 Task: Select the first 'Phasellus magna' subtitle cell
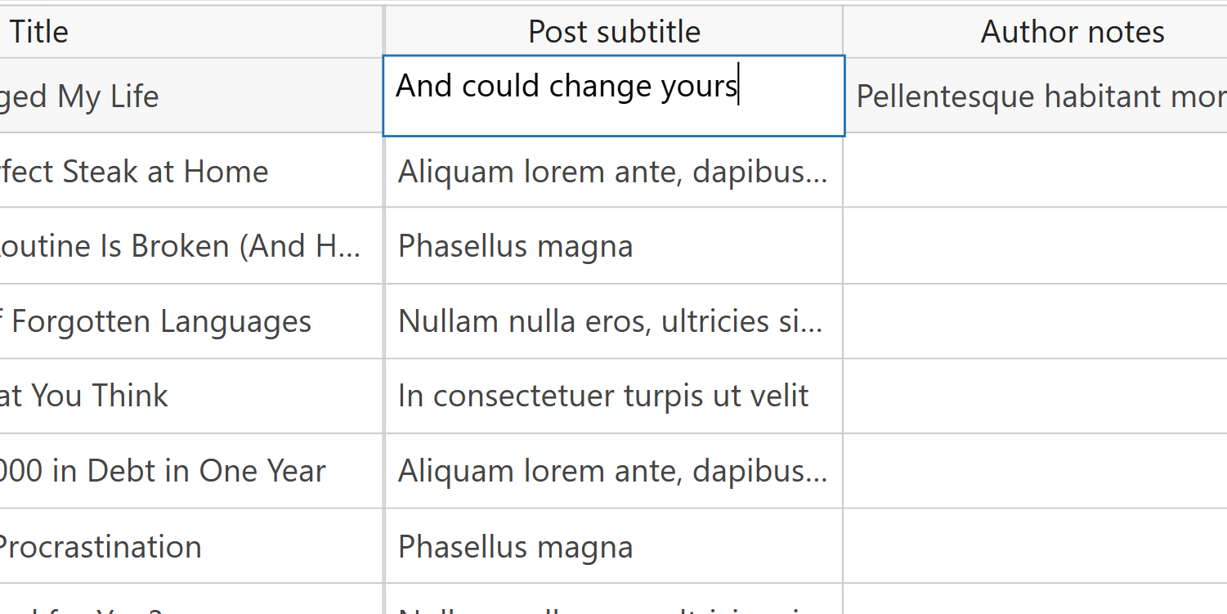614,246
